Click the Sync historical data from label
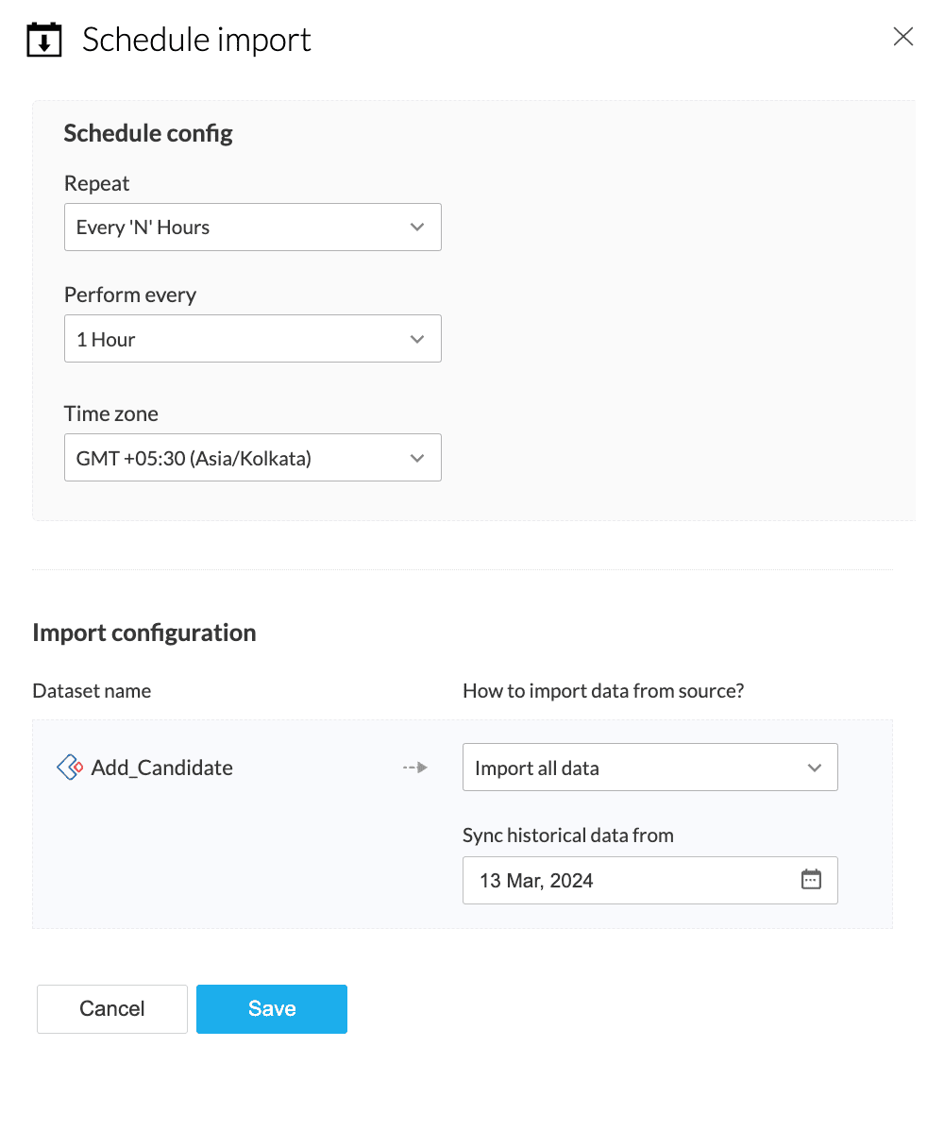 pos(568,836)
